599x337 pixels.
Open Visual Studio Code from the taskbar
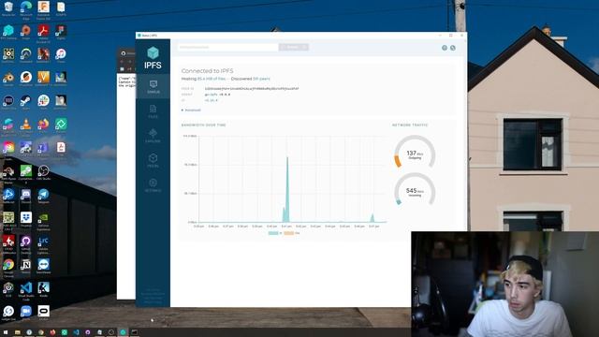(76, 332)
